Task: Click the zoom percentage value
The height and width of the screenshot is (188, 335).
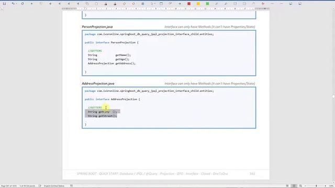Action: tap(331, 186)
